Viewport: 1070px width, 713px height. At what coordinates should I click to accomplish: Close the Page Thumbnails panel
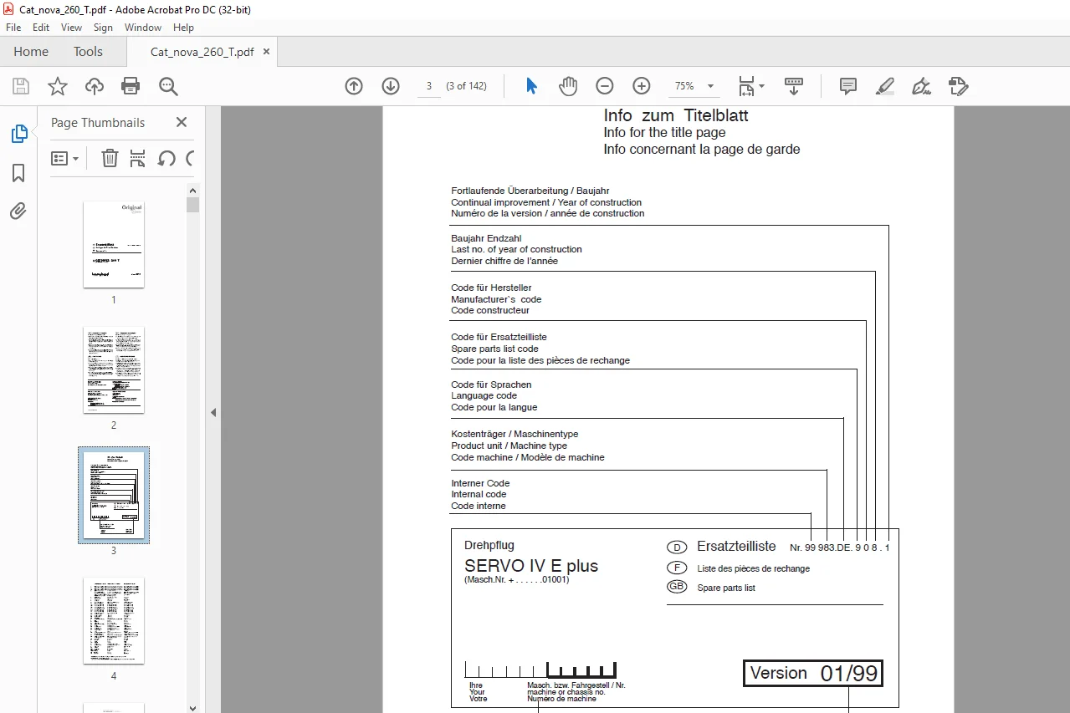[182, 122]
